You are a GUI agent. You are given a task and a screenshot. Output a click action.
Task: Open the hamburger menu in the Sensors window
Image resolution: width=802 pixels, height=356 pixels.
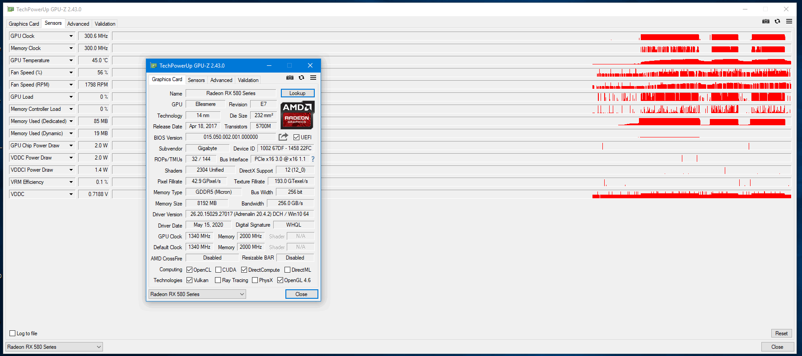click(x=789, y=21)
